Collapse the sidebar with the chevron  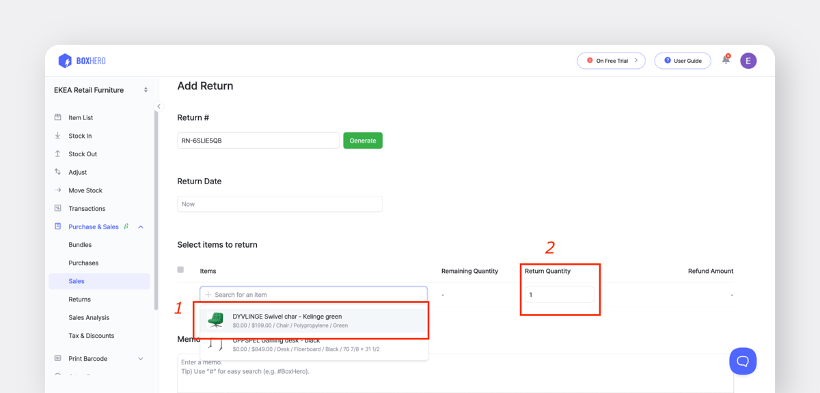[159, 106]
